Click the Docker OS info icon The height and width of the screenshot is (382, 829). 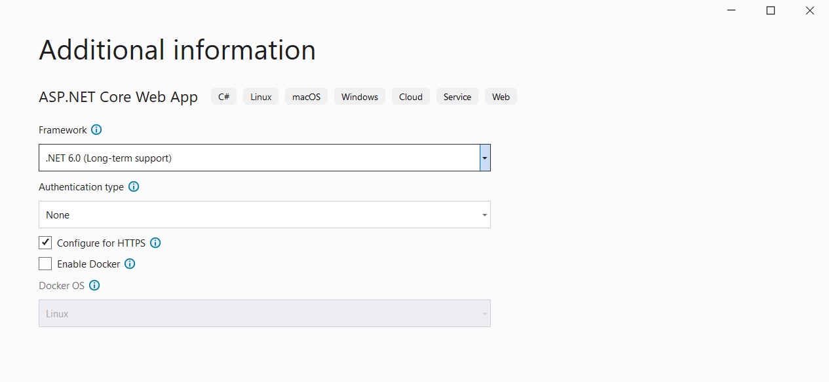point(94,285)
